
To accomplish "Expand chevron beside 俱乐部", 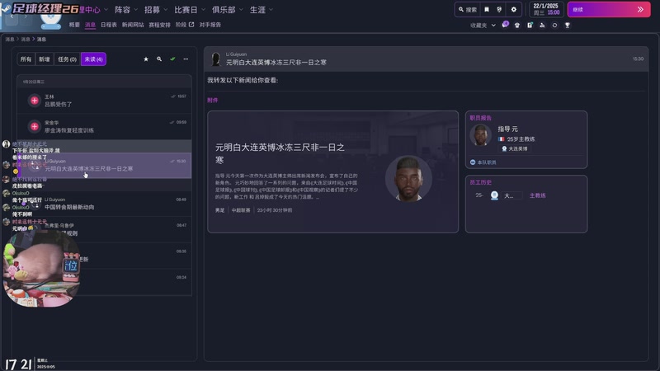I will 241,9.
